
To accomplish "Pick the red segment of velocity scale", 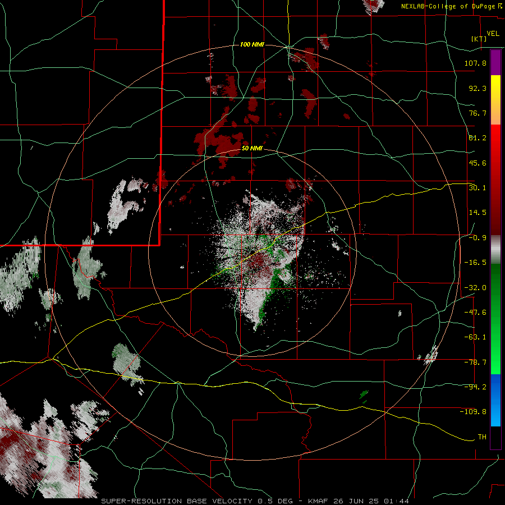I will [x=495, y=180].
